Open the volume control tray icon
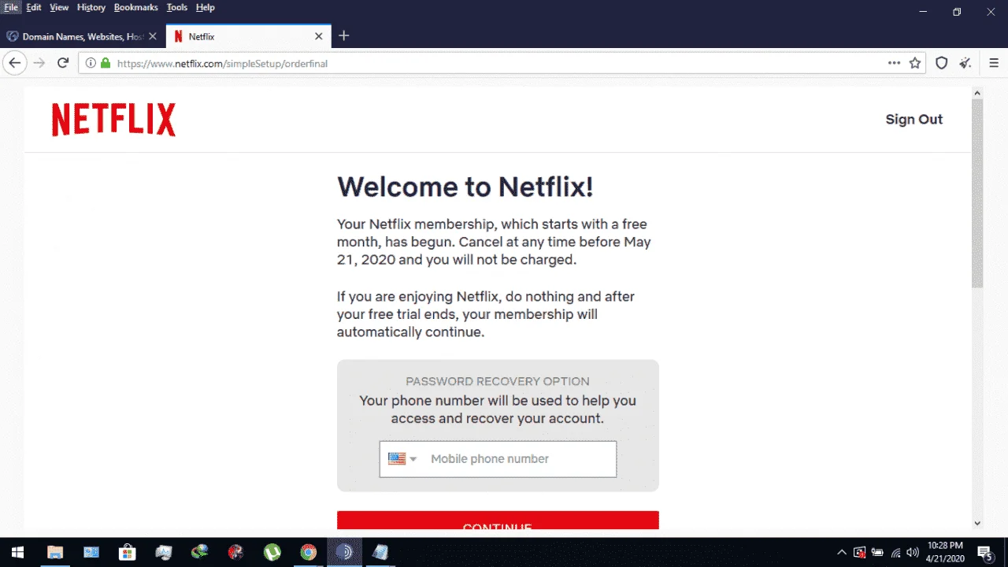The height and width of the screenshot is (567, 1008). tap(913, 552)
